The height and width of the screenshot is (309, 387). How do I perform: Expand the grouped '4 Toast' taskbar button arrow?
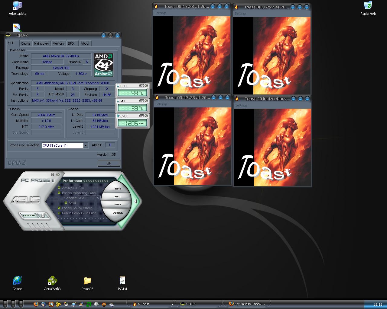coord(172,304)
